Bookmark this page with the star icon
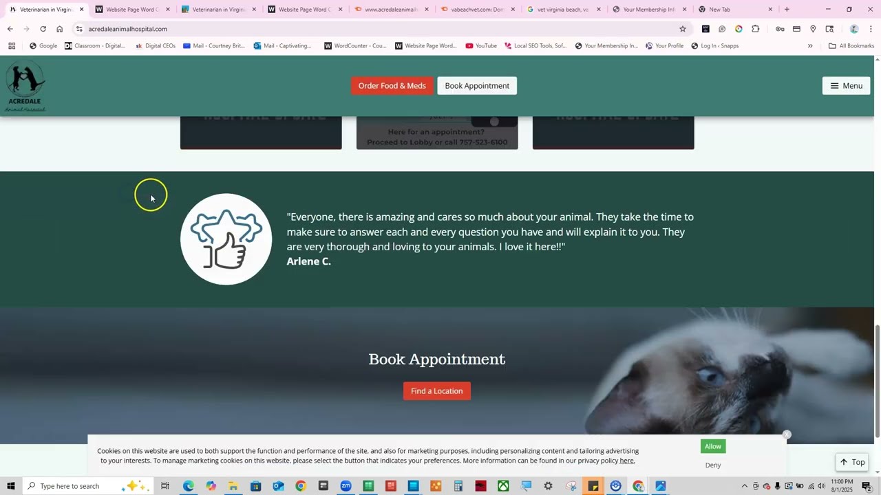This screenshot has height=495, width=881. pos(683,29)
